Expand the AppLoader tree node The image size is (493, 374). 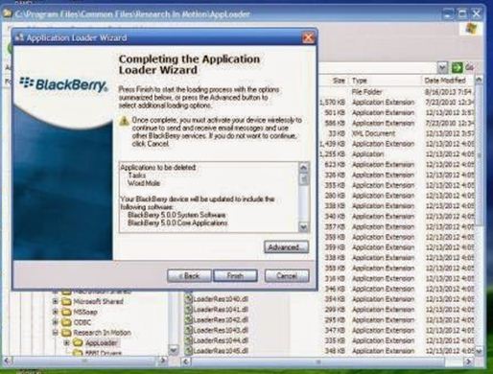tap(67, 342)
